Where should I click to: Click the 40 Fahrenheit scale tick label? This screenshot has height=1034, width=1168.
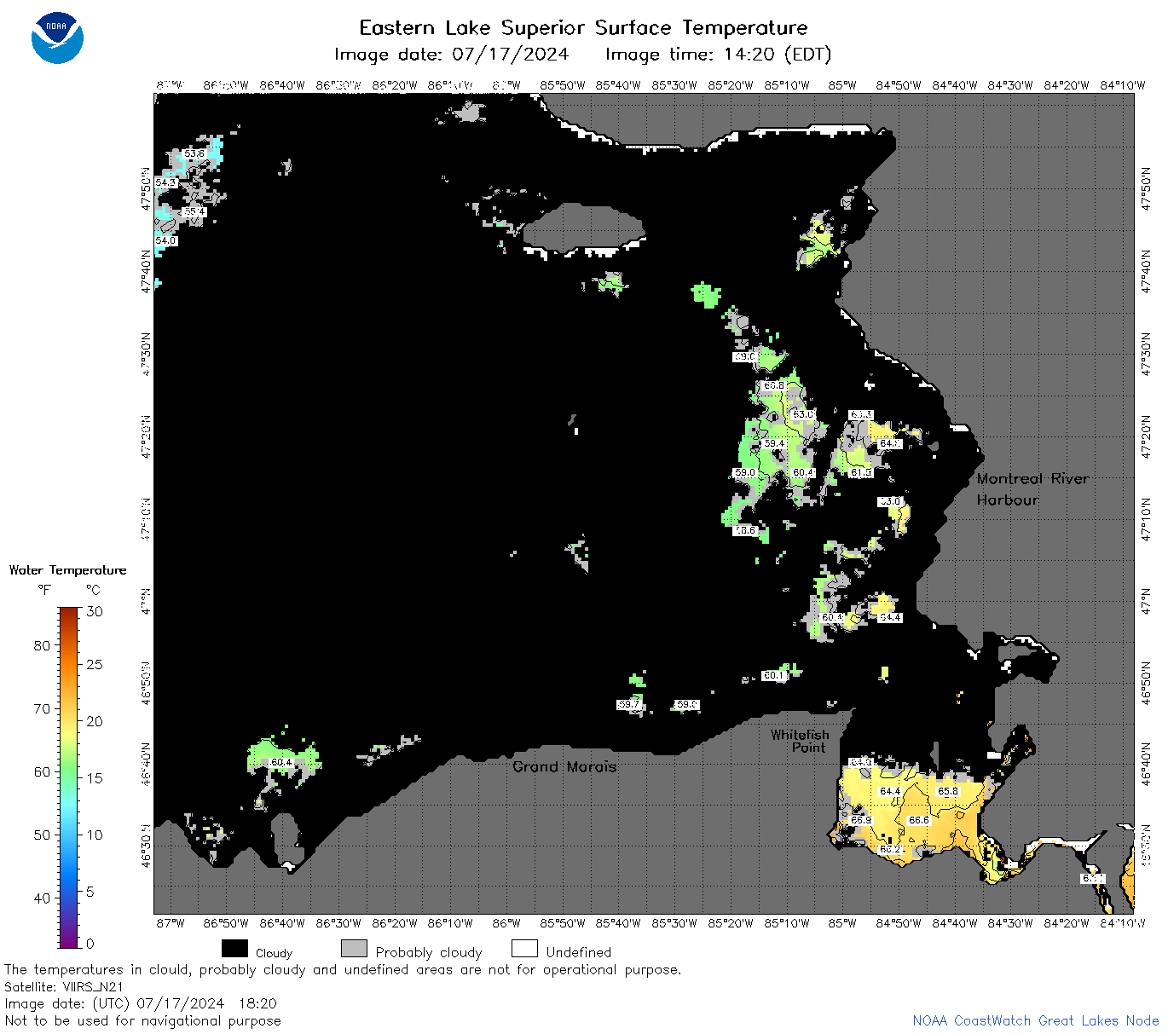click(x=42, y=898)
